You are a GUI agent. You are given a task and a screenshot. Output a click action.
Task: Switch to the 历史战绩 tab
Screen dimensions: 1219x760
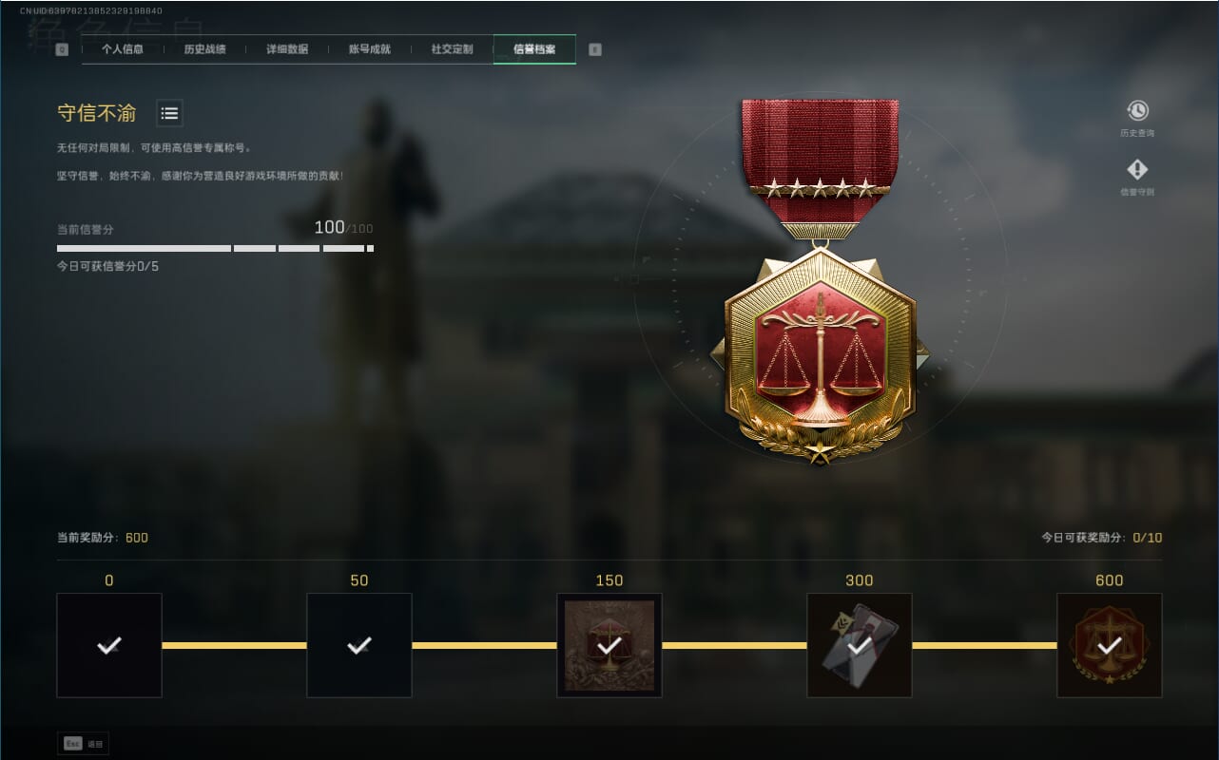point(204,49)
